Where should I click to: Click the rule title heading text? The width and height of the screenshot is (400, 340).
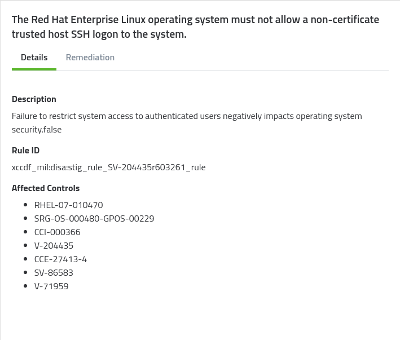(195, 27)
